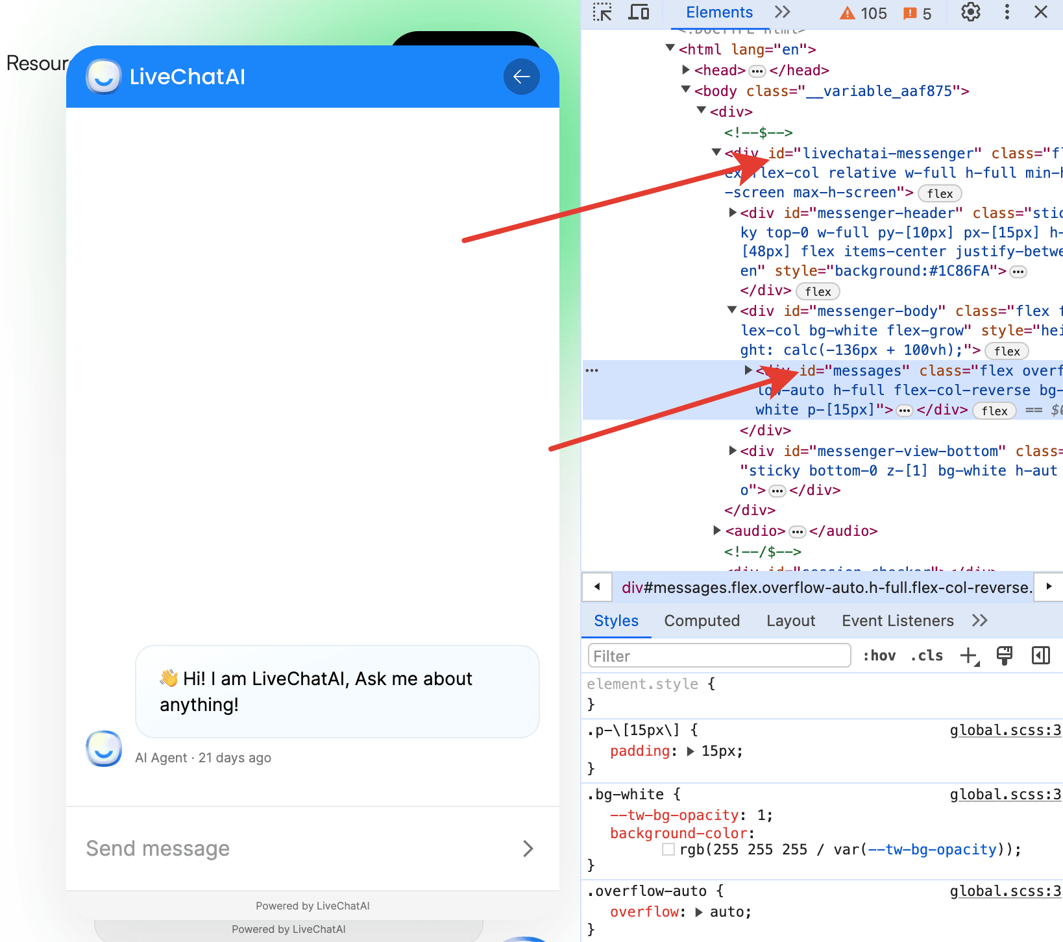Switch to the Computed tab

[702, 620]
